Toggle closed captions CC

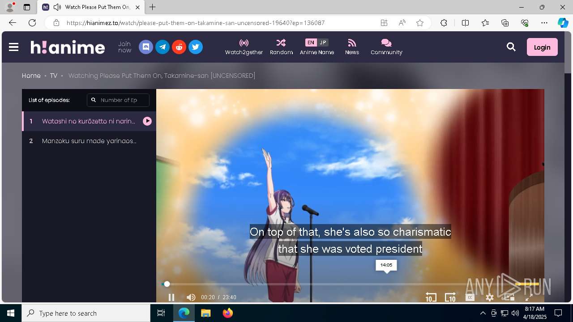[470, 297]
